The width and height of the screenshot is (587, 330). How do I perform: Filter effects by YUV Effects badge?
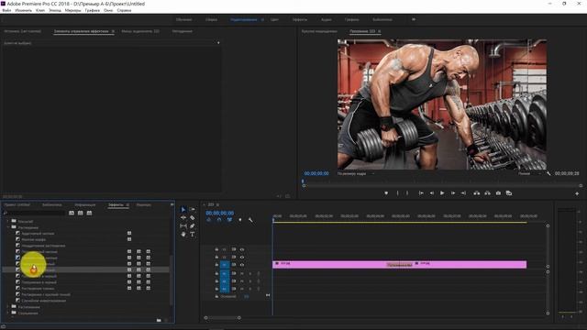pos(89,213)
